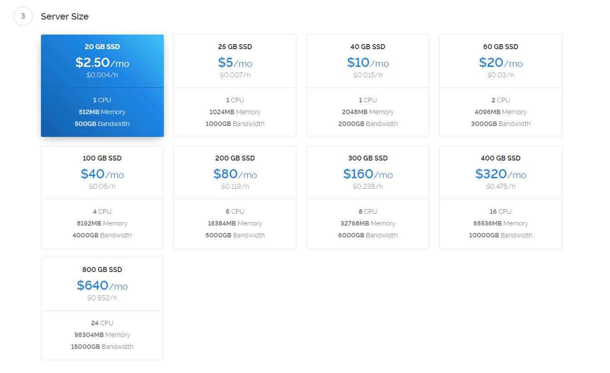610x373 pixels.
Task: Select the 100 GB SSD plan
Action: [x=102, y=197]
